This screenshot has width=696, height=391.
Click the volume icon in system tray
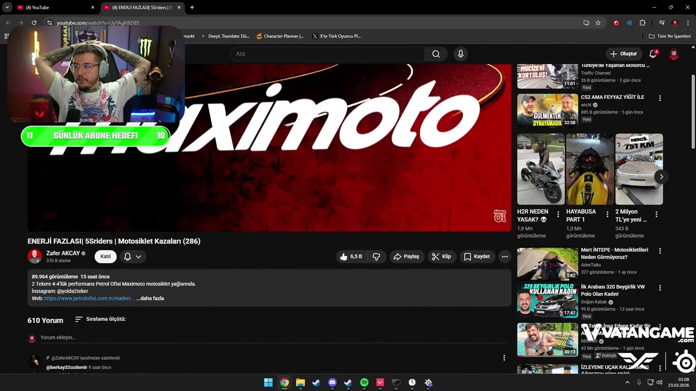tap(659, 382)
